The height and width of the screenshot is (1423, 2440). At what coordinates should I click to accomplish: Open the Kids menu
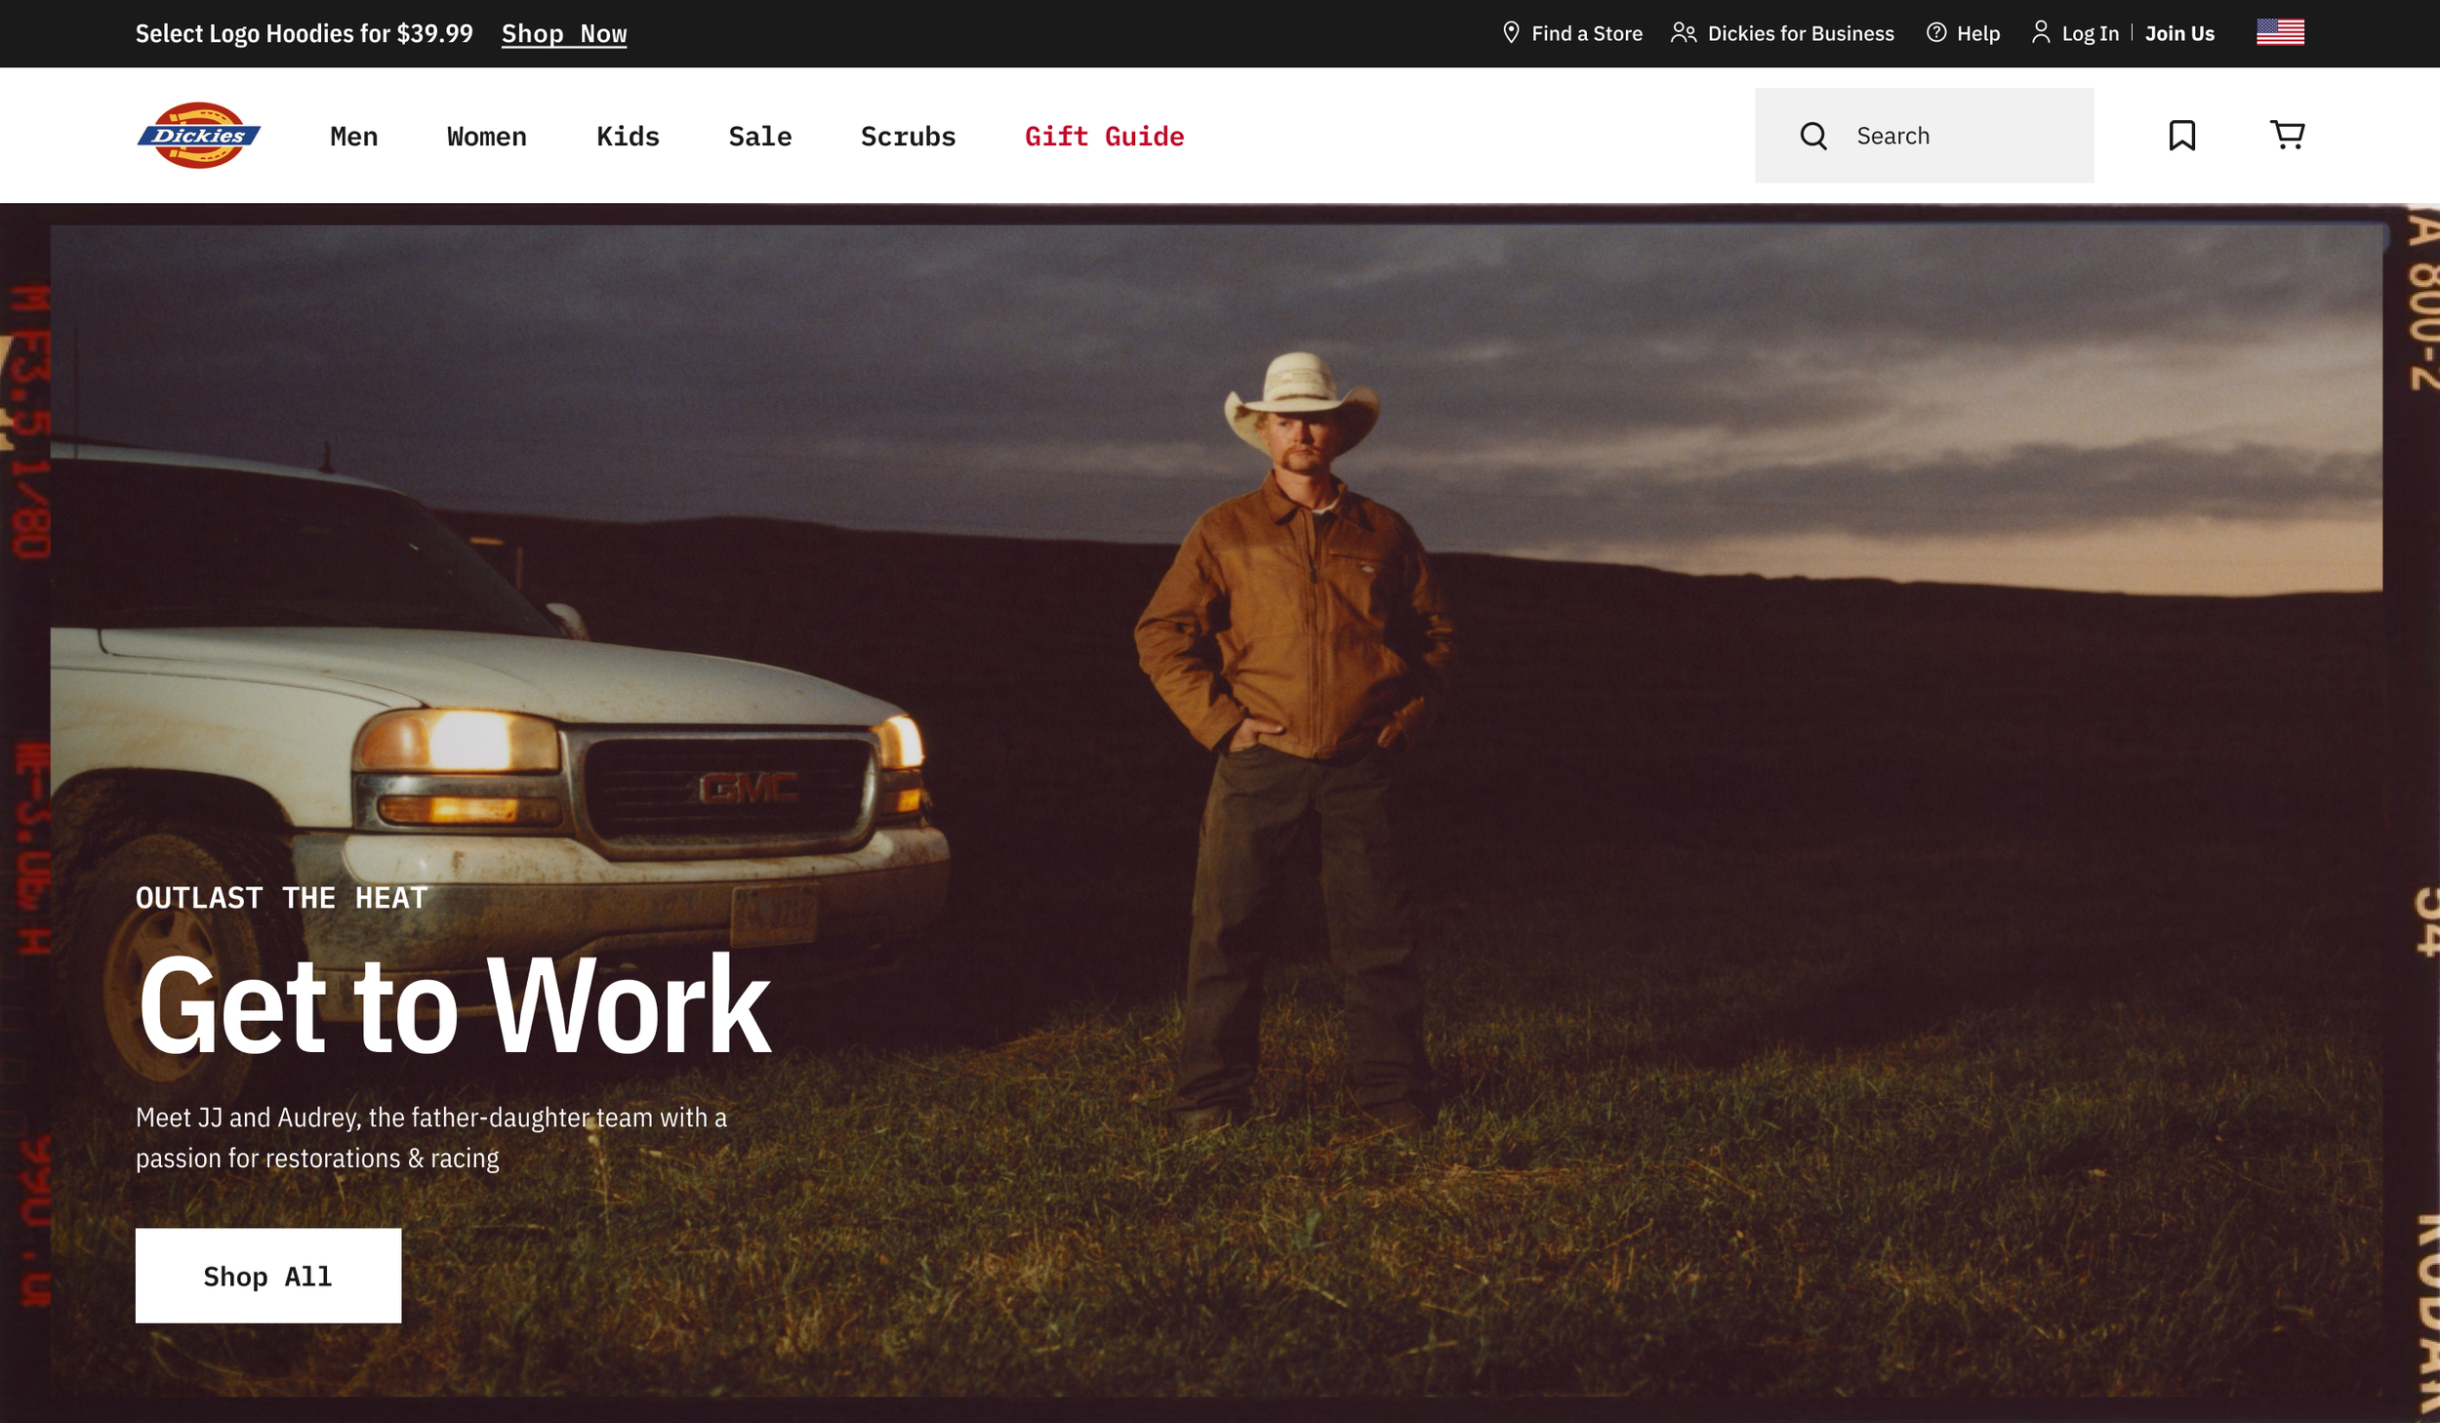(628, 137)
